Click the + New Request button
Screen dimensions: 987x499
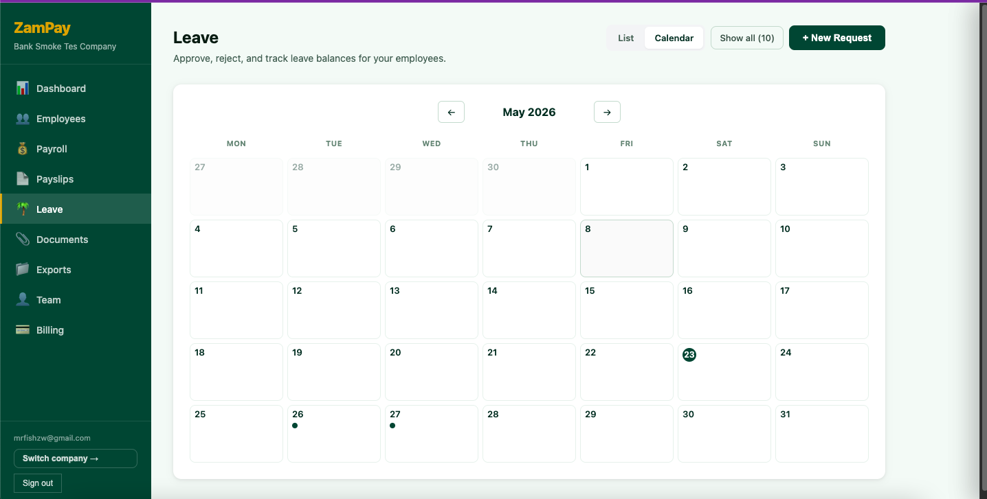click(x=837, y=38)
